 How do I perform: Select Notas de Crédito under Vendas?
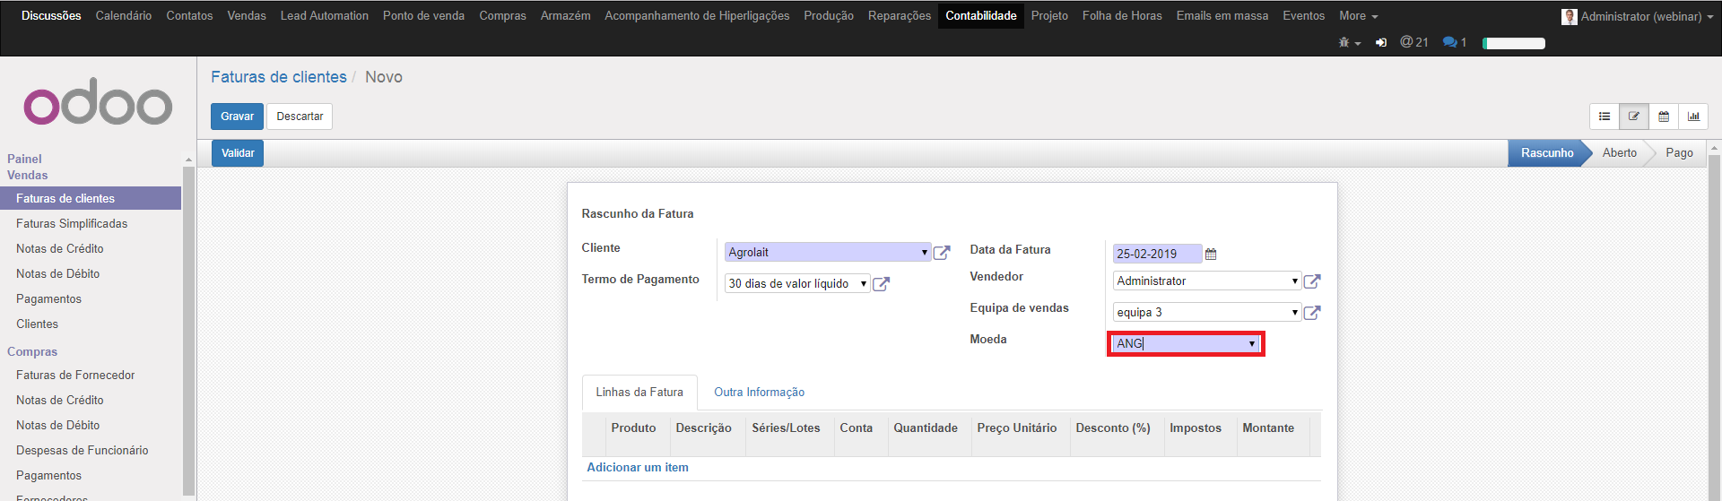coord(60,249)
